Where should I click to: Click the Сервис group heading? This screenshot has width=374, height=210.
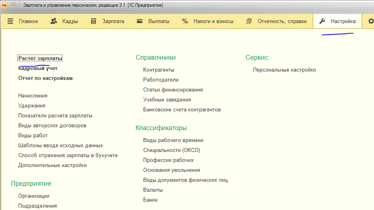click(x=257, y=57)
